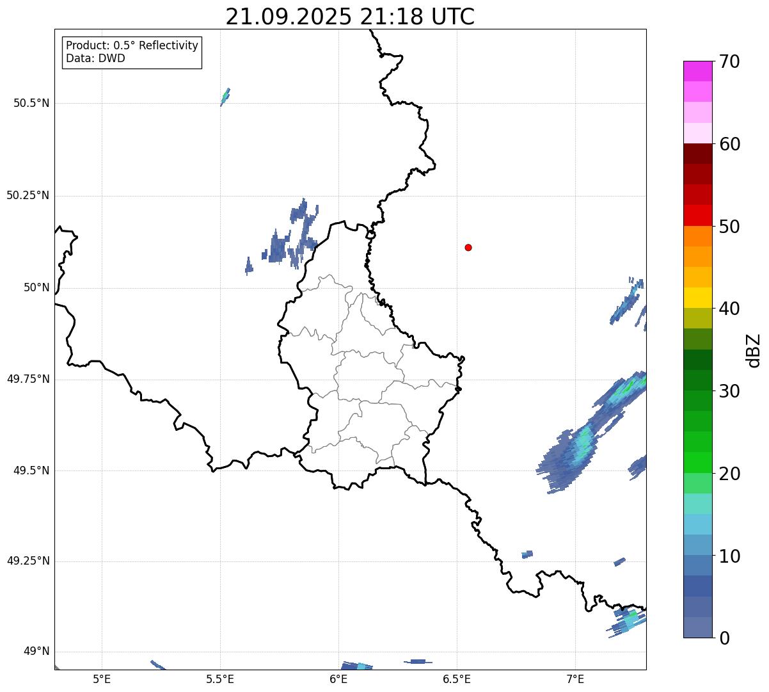Click the 50.25°N latitude label

[x=28, y=195]
